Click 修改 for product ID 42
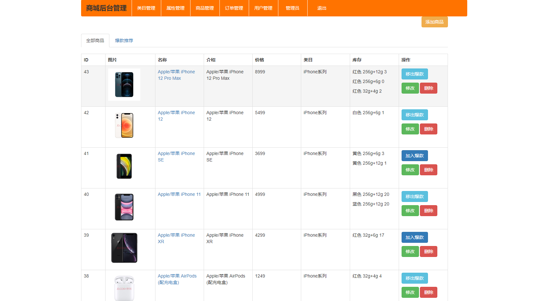Screen dimensions: 548x301 (410, 129)
